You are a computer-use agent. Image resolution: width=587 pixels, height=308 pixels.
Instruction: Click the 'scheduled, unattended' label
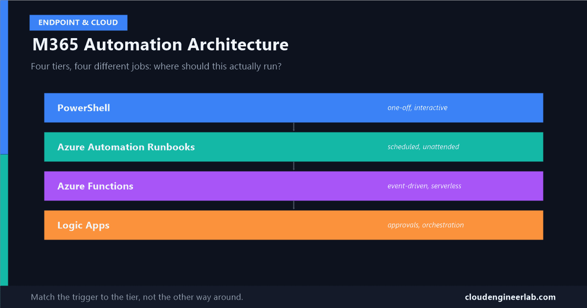point(423,147)
